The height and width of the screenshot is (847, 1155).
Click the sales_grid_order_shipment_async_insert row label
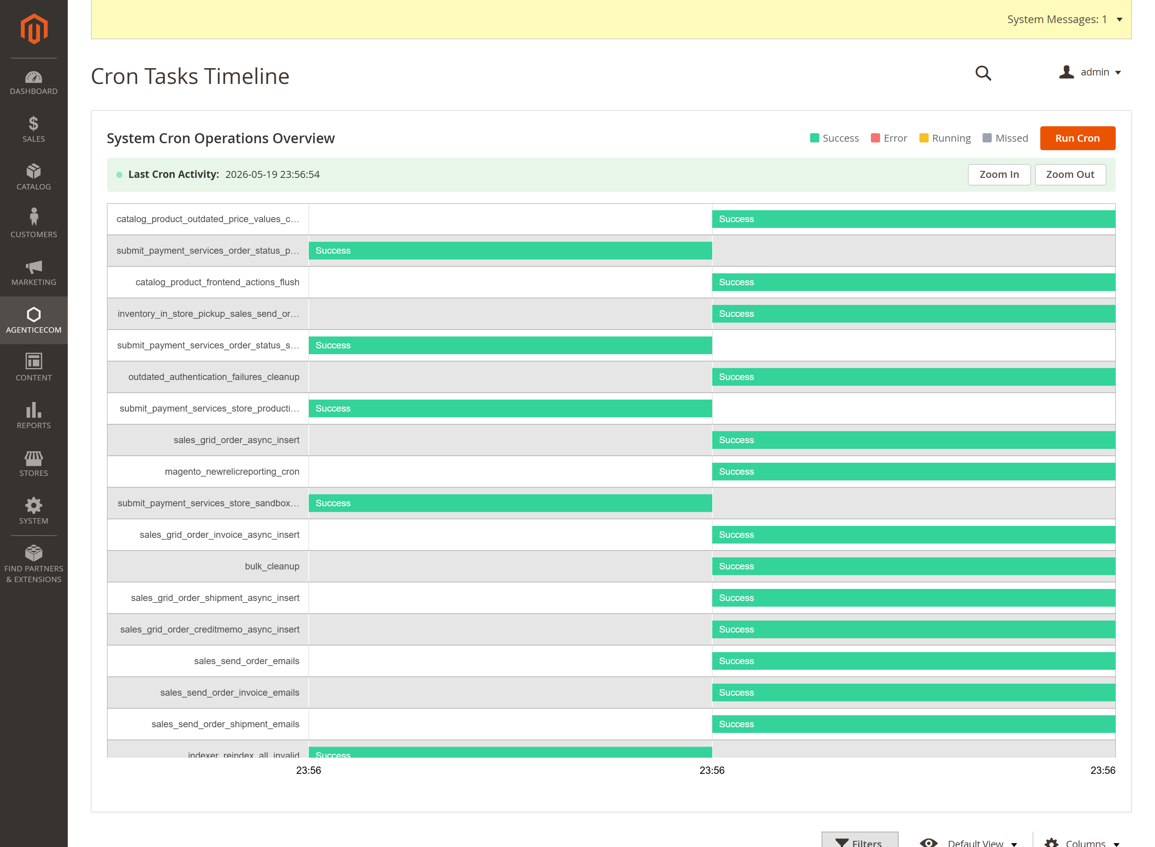click(215, 598)
